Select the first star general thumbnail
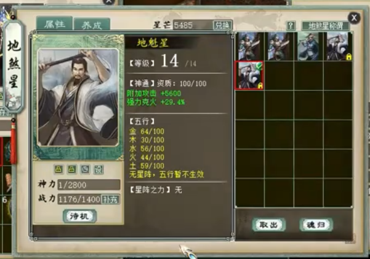 (250, 47)
